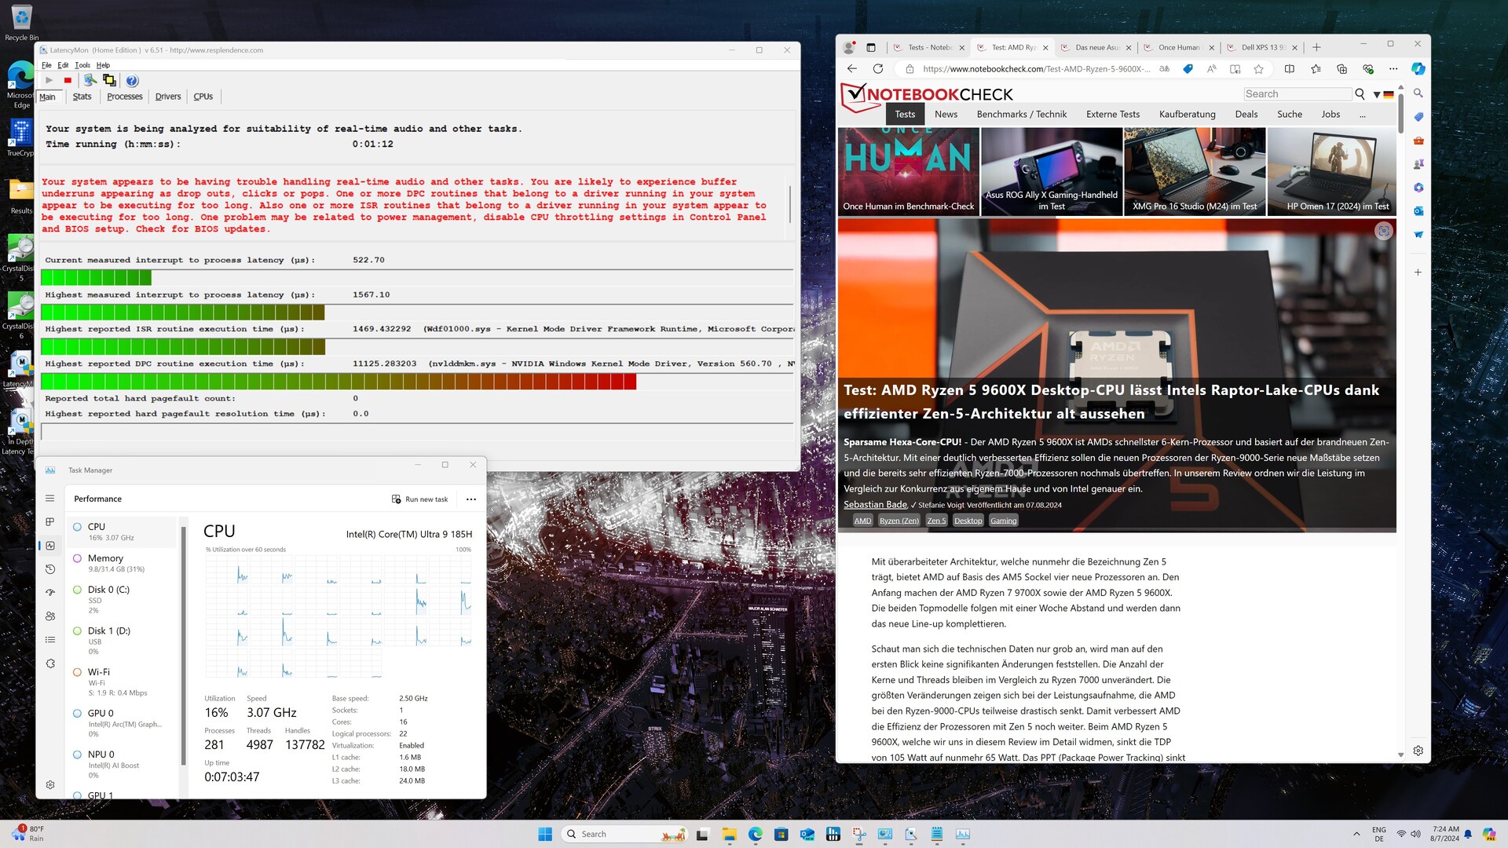The image size is (1508, 848).
Task: Show hidden system tray icons
Action: click(x=1356, y=834)
